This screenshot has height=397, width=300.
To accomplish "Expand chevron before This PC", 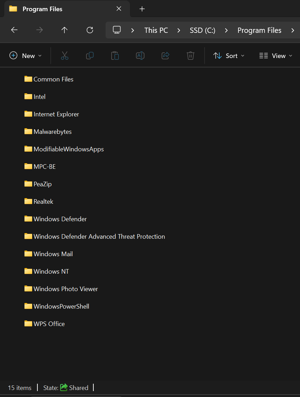I will [133, 30].
